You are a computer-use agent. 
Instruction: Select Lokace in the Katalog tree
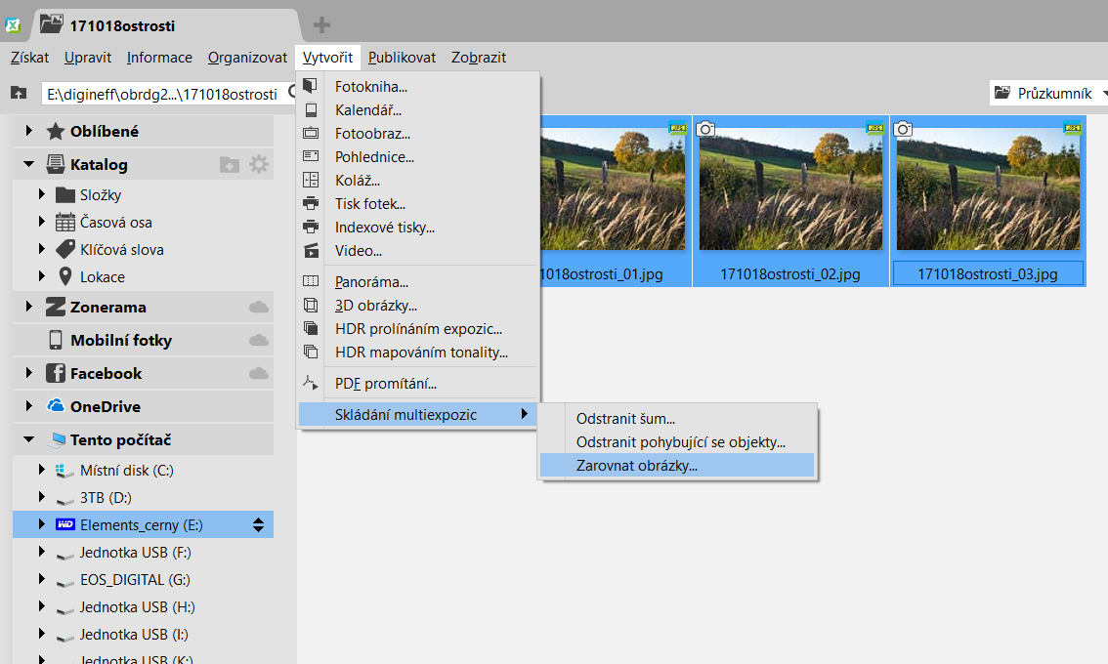(103, 277)
